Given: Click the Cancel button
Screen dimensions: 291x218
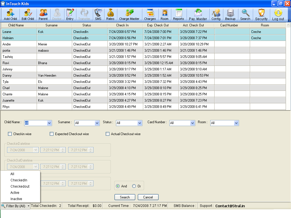Looking at the screenshot, I should (x=148, y=197).
